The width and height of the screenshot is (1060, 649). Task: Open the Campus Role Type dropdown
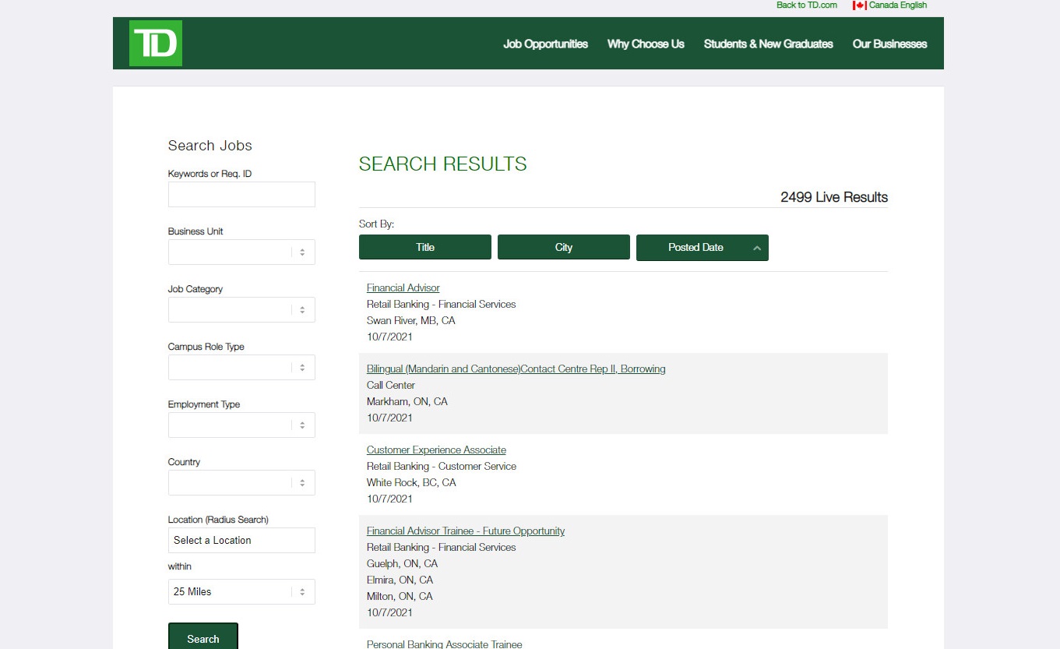click(x=241, y=368)
